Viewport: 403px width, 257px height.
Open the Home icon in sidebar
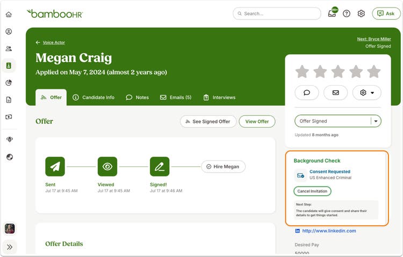[9, 14]
